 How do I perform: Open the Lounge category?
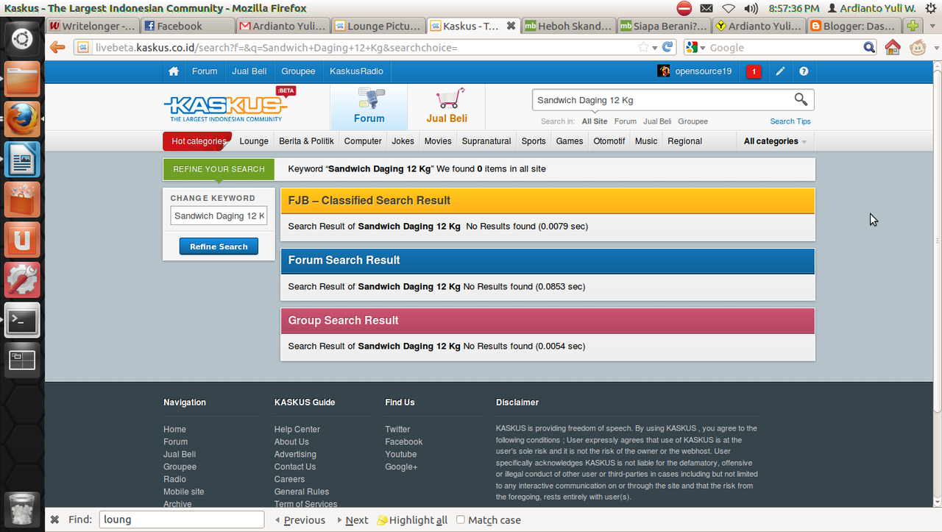pos(254,141)
